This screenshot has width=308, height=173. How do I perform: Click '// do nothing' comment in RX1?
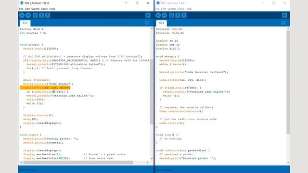(x=170, y=139)
